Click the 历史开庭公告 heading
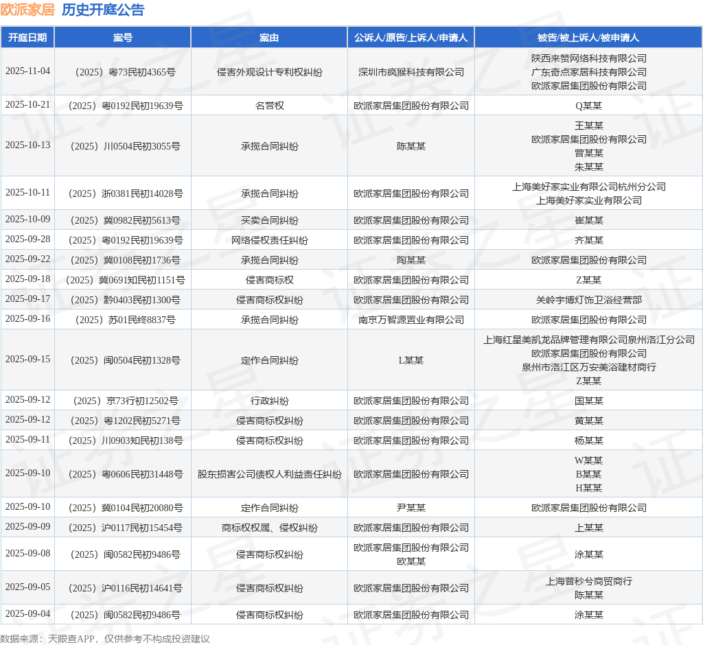Viewport: 703px width, 645px height. click(103, 10)
